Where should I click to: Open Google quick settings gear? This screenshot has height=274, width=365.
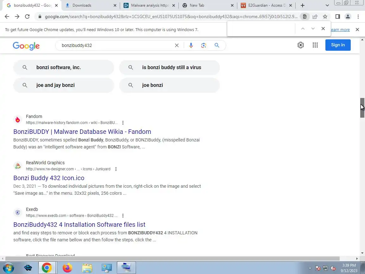point(300,45)
